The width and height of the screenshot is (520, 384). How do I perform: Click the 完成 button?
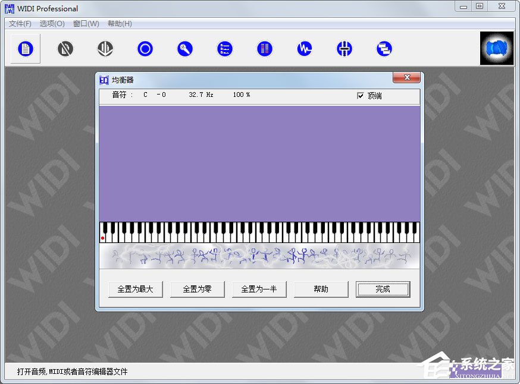tap(383, 289)
